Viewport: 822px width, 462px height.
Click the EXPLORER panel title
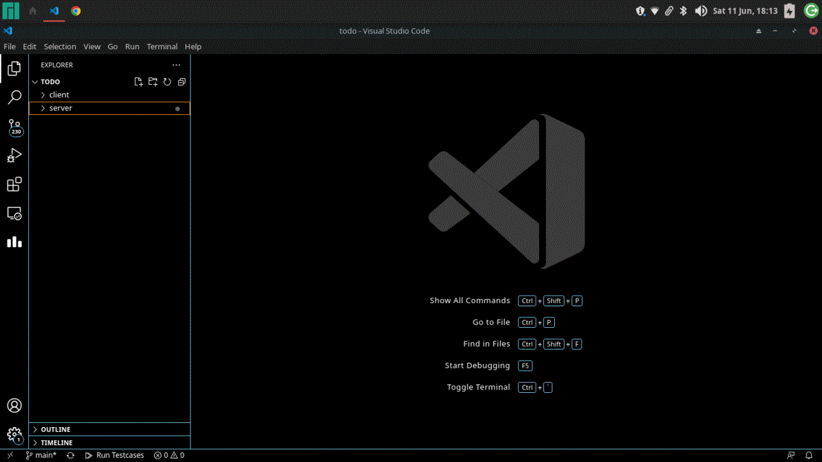pos(57,65)
